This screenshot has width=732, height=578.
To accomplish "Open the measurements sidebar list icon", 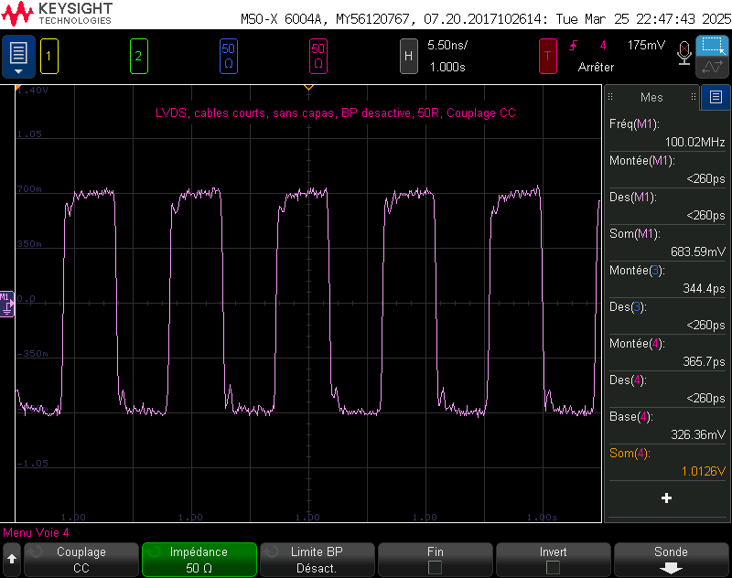I will (716, 97).
